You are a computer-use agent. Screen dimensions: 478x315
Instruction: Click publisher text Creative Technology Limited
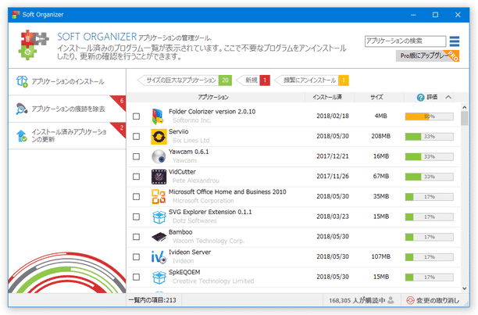[213, 281]
